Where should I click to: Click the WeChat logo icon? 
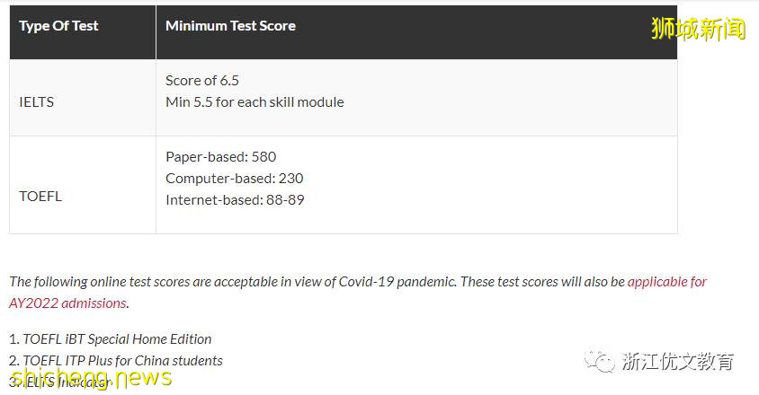[601, 362]
